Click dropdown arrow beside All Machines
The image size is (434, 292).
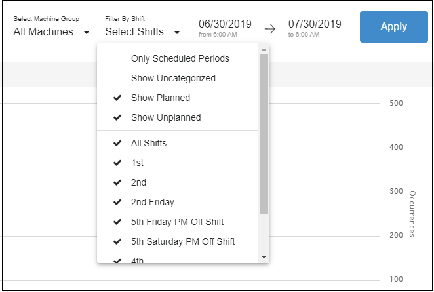[87, 33]
